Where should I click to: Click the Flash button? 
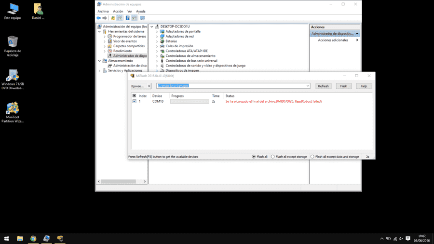343,86
